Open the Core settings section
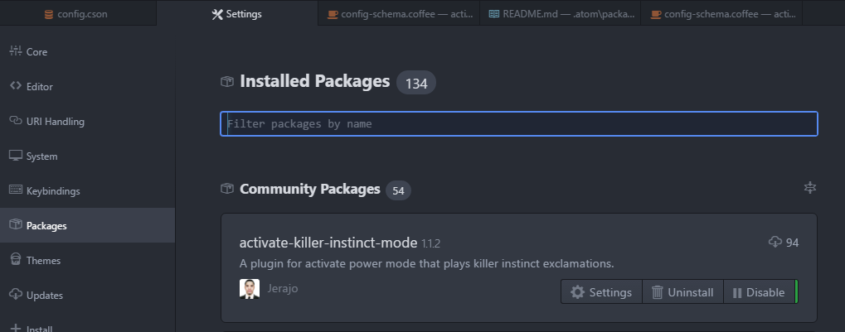The width and height of the screenshot is (845, 332). click(87, 51)
